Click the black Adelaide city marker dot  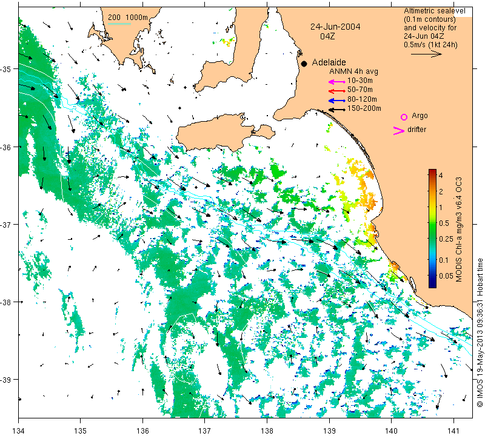pos(304,64)
